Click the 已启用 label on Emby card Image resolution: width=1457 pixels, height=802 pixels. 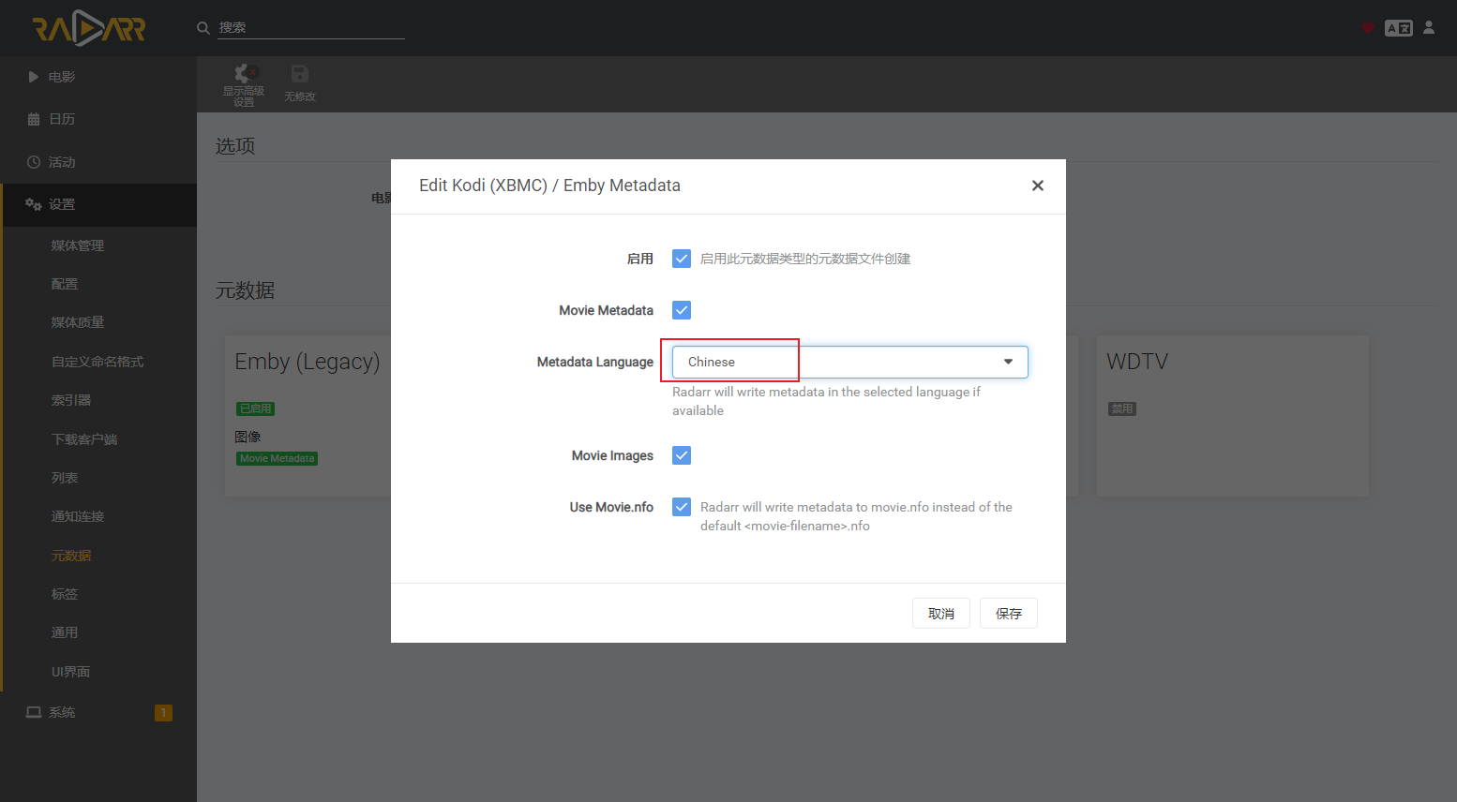click(x=255, y=408)
